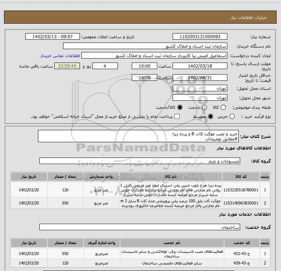Click quantity 550 in services table
The image size is (281, 271).
[x=65, y=254]
